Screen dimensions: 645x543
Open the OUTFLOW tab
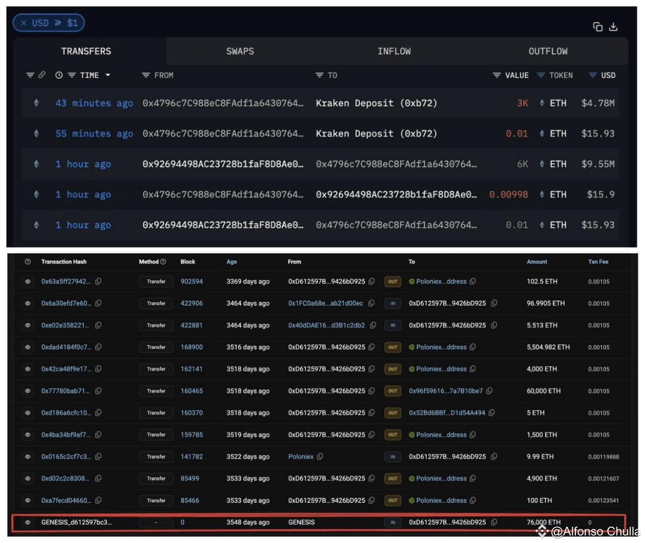click(x=548, y=51)
